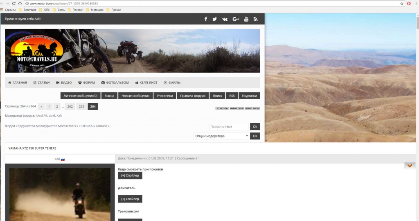The height and width of the screenshot is (221, 419).
Task: Open moderator adel profile link
Action: [x=52, y=115]
